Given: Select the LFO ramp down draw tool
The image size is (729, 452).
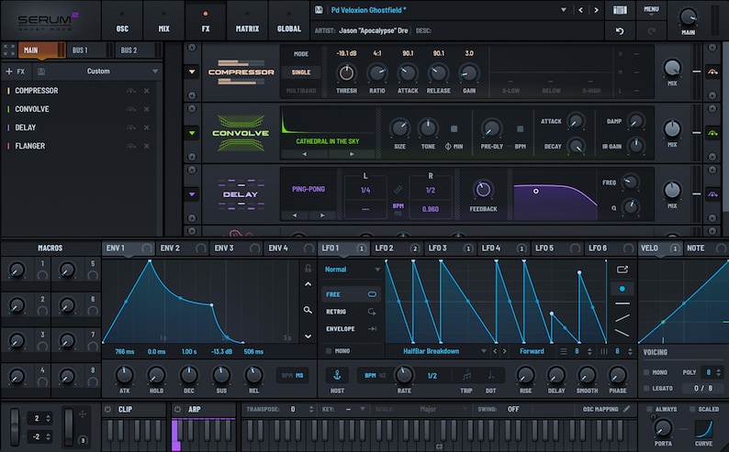Looking at the screenshot, I should (x=622, y=333).
